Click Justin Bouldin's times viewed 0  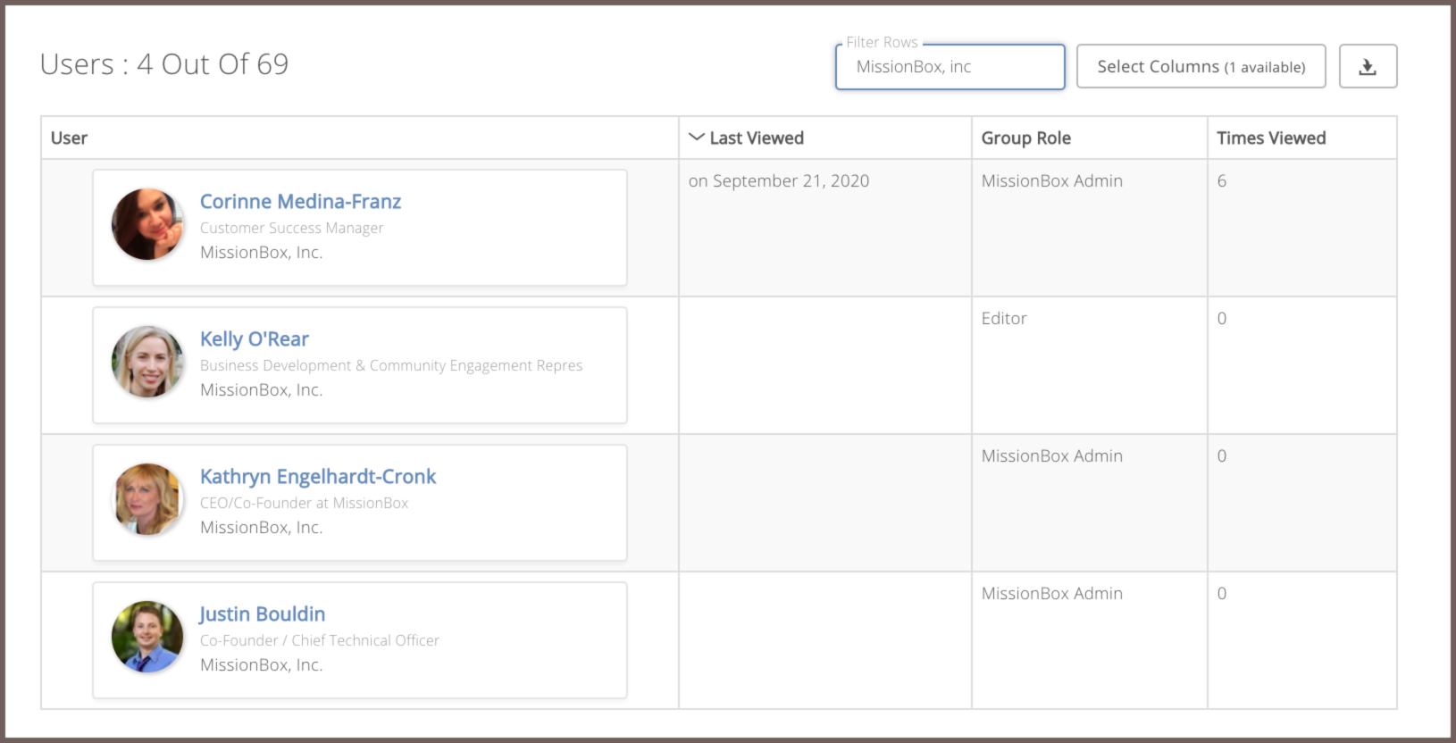tap(1222, 593)
